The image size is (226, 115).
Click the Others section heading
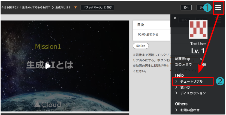tap(181, 104)
